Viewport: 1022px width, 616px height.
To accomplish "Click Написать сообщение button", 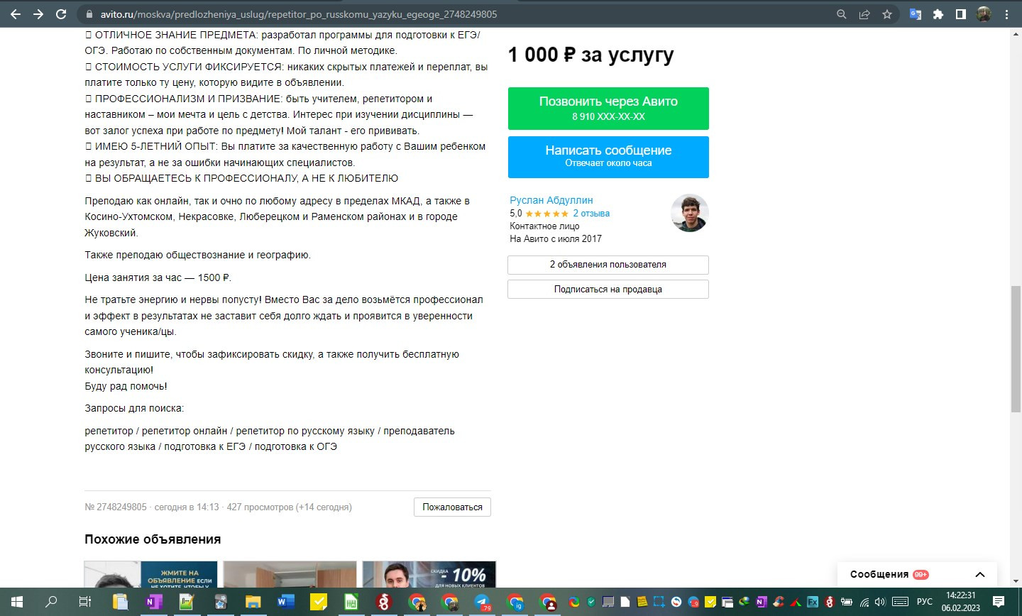I will coord(608,157).
